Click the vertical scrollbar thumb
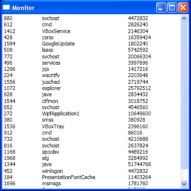 pos(184,96)
